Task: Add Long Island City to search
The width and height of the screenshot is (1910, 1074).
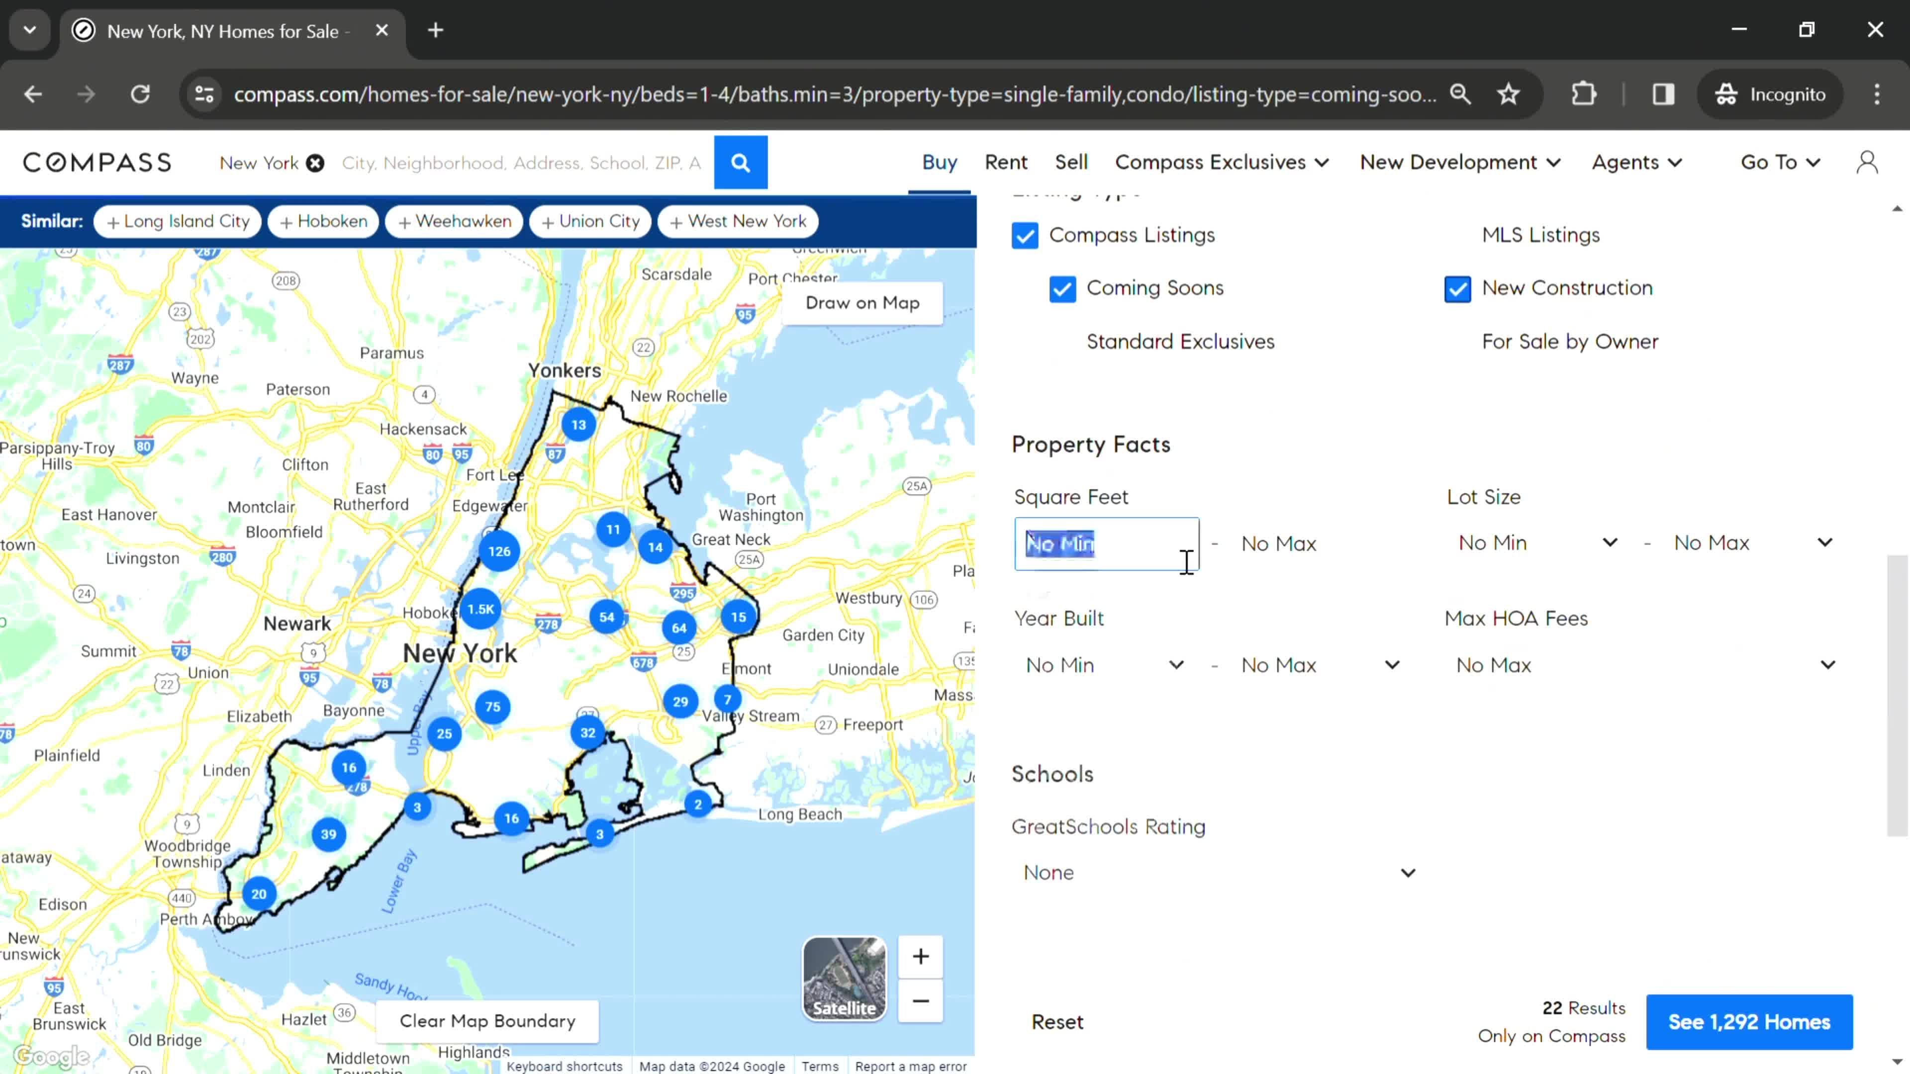Action: [177, 222]
